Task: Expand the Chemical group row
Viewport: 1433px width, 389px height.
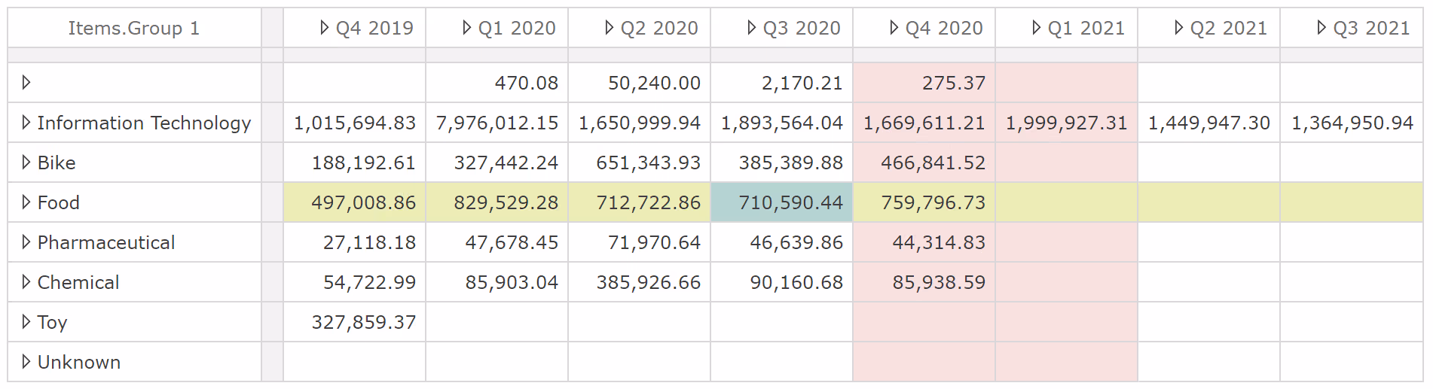Action: coord(26,282)
